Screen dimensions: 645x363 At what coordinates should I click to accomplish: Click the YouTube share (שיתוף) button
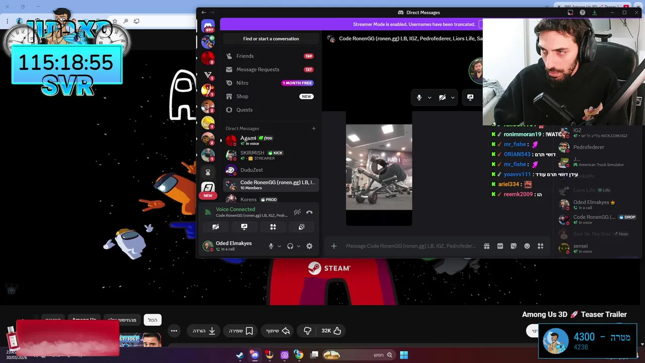pyautogui.click(x=278, y=331)
